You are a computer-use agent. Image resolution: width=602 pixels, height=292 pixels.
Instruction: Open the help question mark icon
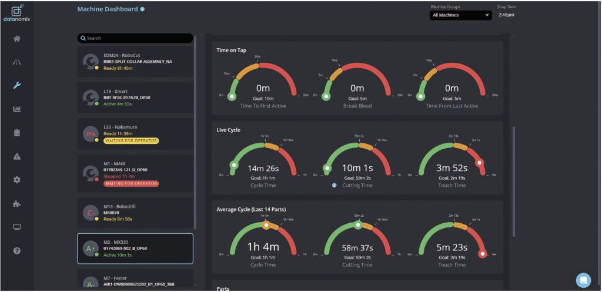17,251
